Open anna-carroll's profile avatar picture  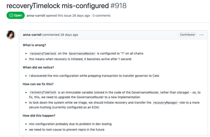11,35
